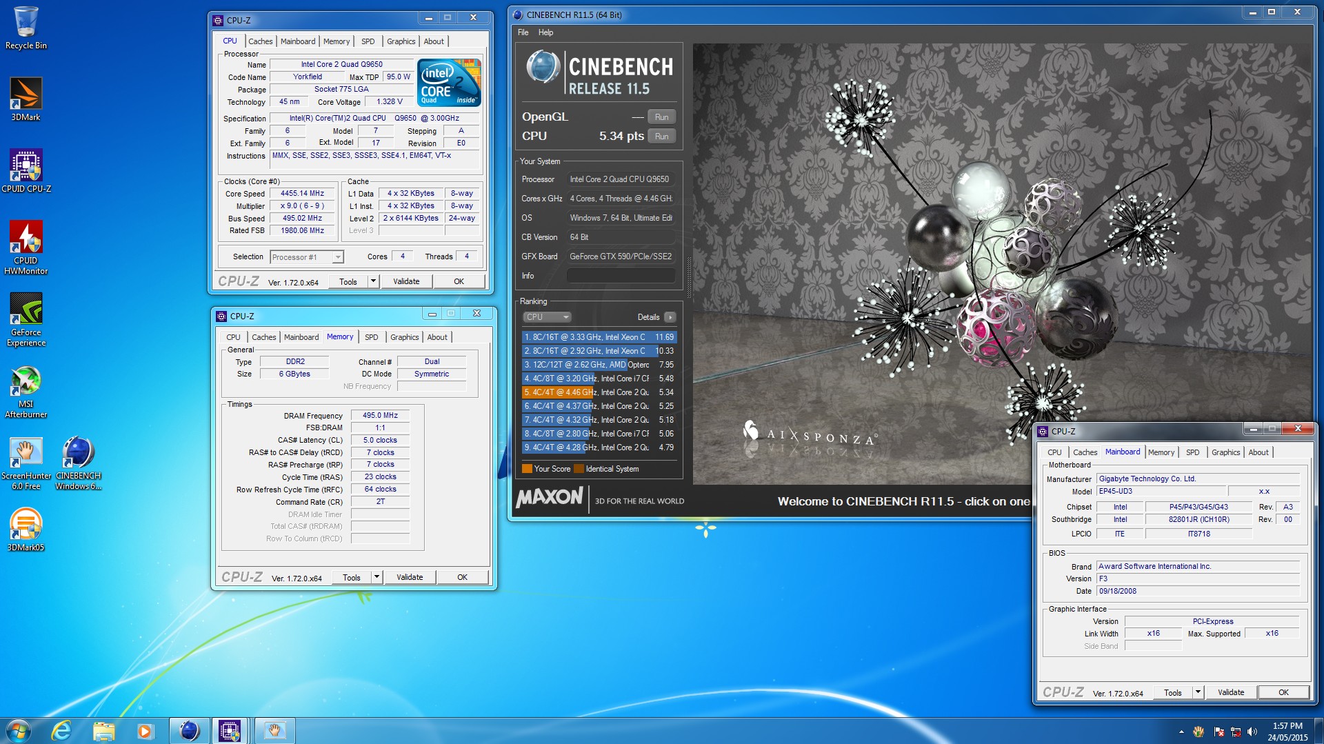
Task: Switch to Mainboard tab in top CPU-Z
Action: point(298,41)
